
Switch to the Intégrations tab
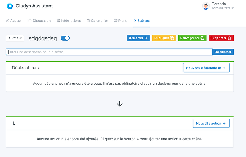68,21
